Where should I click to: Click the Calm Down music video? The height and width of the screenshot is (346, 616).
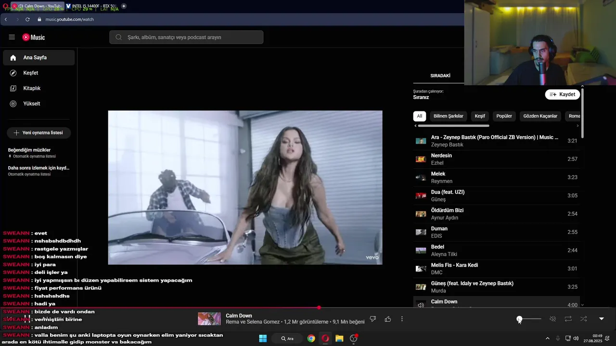pos(245,187)
